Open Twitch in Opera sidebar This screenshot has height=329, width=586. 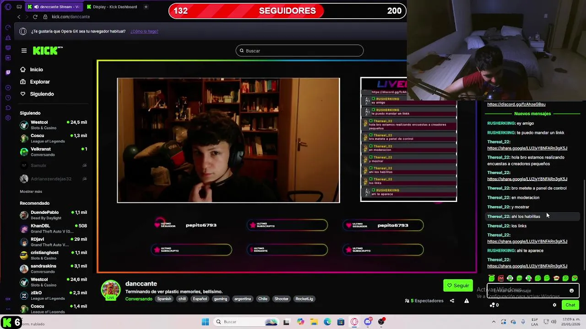pos(8,72)
